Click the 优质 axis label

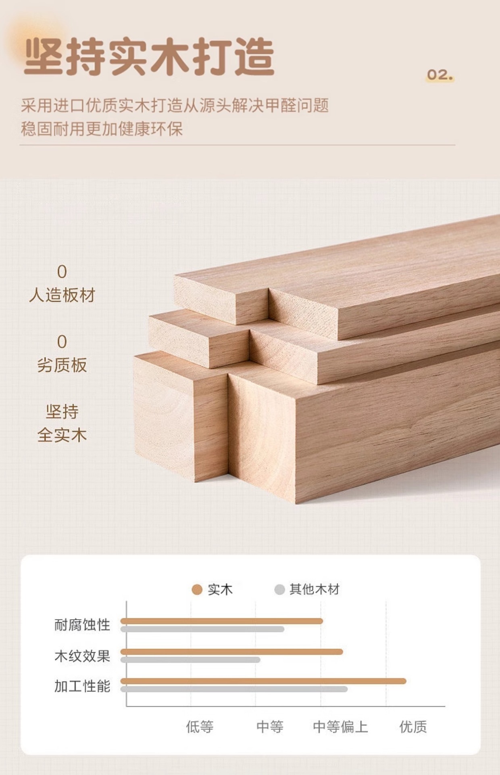tap(413, 727)
